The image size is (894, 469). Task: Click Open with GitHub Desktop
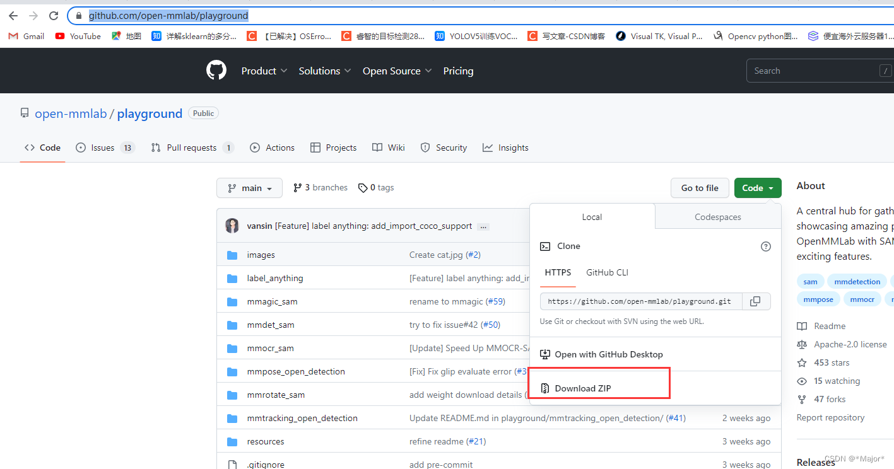tap(601, 354)
